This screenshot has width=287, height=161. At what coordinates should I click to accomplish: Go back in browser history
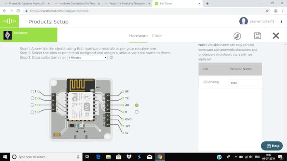tap(5, 11)
